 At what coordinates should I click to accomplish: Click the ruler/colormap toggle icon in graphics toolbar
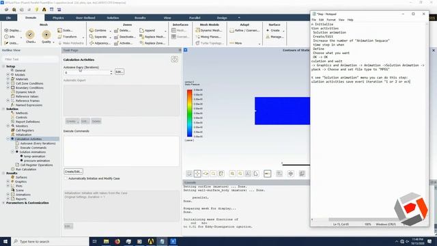coord(267,174)
